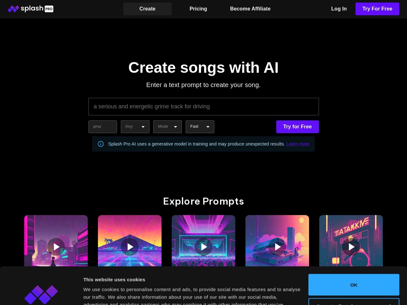Click the Log In link

pyautogui.click(x=339, y=9)
